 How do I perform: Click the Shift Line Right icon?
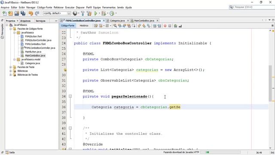[159, 26]
